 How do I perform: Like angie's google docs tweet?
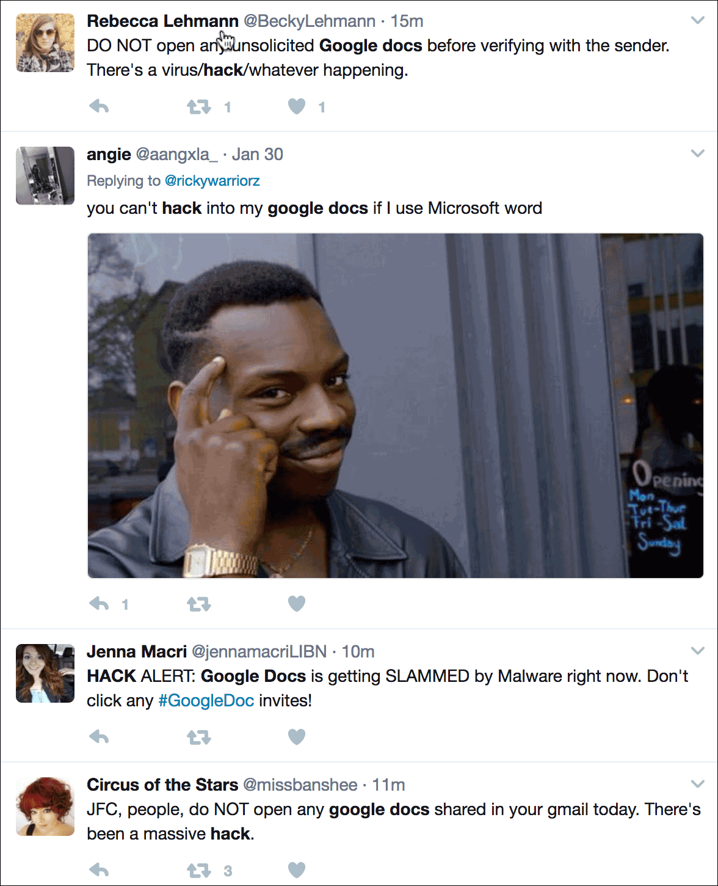tap(297, 604)
